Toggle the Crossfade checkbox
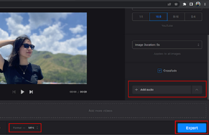The image size is (209, 135). click(160, 71)
